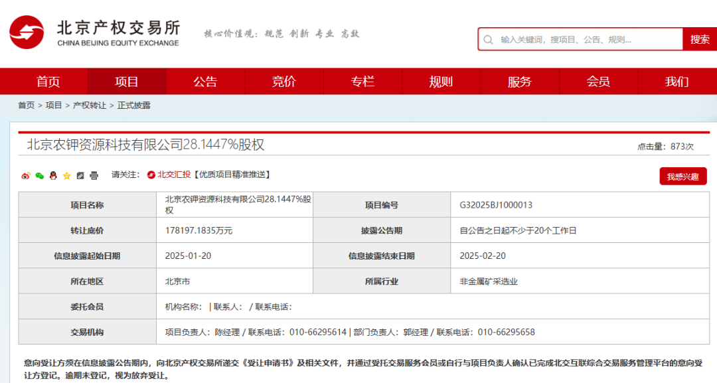717x383 pixels.
Task: Click the 点击量: 873次 counter
Action: click(665, 147)
